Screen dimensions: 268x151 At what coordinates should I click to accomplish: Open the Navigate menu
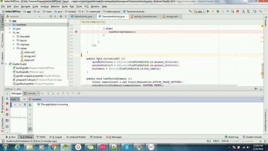click(x=26, y=7)
